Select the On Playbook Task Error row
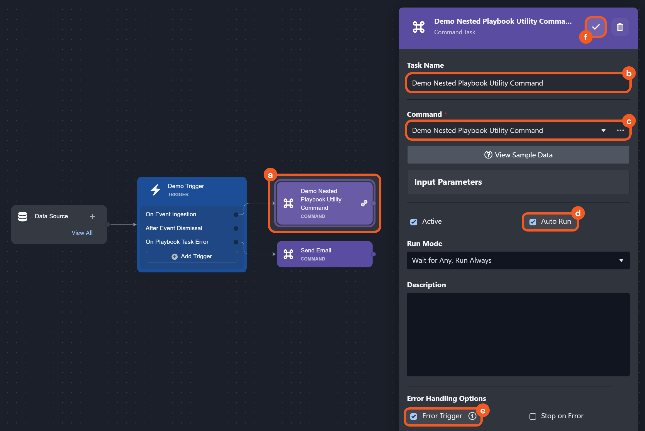Image resolution: width=645 pixels, height=431 pixels. click(x=177, y=242)
